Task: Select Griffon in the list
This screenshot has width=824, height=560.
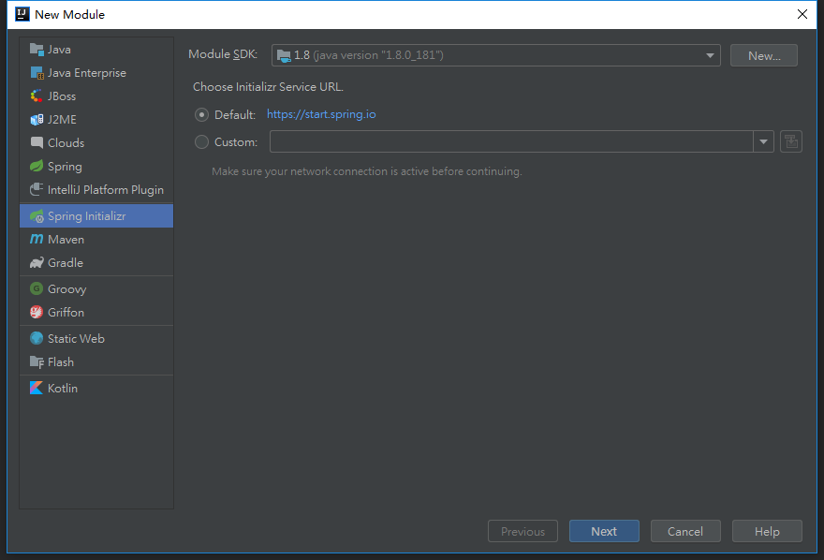Action: pos(96,312)
